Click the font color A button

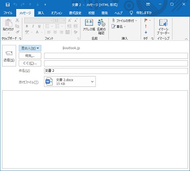(x=37, y=32)
